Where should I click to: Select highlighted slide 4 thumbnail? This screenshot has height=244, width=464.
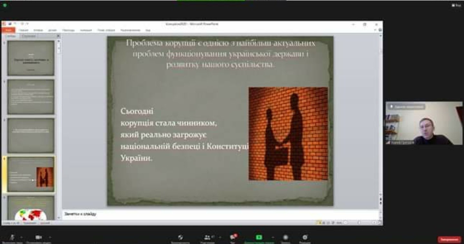point(31,174)
